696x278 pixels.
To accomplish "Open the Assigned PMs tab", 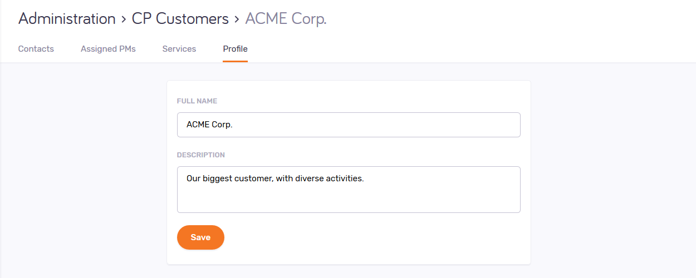I will (x=108, y=49).
